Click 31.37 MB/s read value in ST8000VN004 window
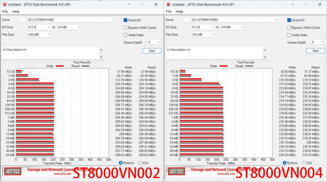The image size is (327, 182). coord(312,71)
